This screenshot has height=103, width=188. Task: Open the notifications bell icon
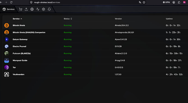tap(49, 9)
